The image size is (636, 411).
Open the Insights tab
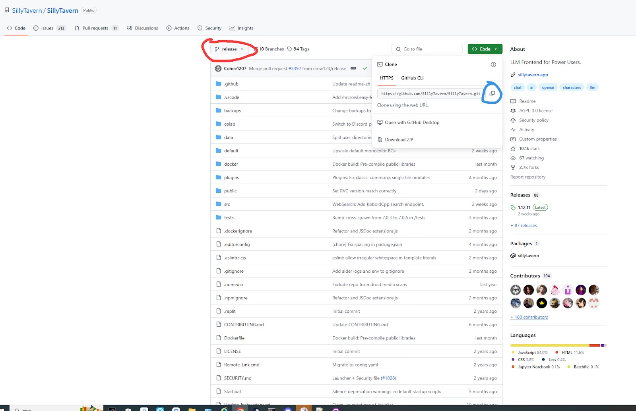241,28
